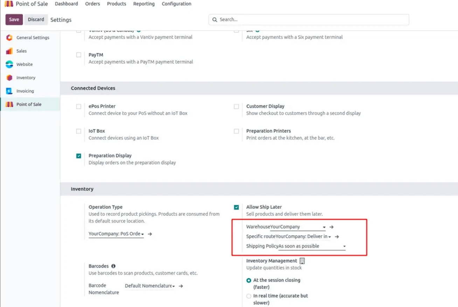Open the Warehouse dropdown

pos(298,227)
